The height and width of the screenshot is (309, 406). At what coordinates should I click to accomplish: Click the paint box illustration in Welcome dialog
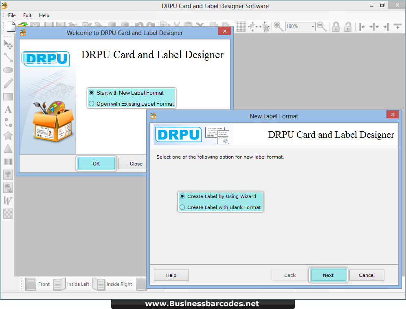click(53, 121)
